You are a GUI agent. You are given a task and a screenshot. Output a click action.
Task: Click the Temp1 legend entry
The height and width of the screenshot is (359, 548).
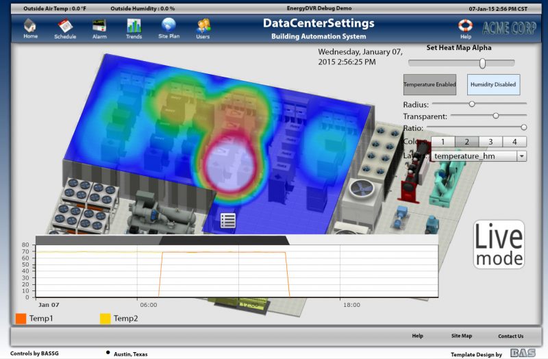coord(34,319)
